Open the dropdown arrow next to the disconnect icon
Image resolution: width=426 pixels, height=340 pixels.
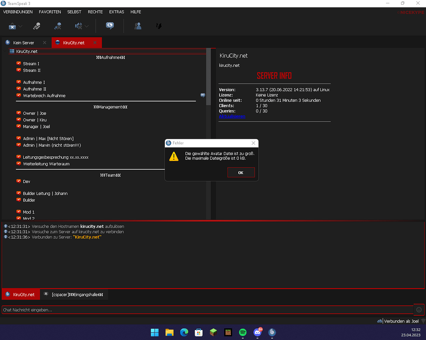tap(20, 26)
